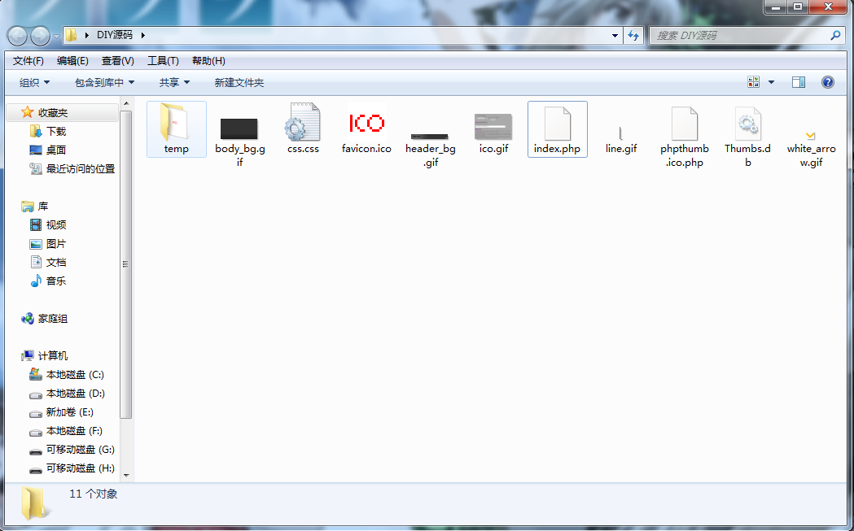Click the favicon.ico file icon
The image size is (854, 531).
pyautogui.click(x=366, y=123)
